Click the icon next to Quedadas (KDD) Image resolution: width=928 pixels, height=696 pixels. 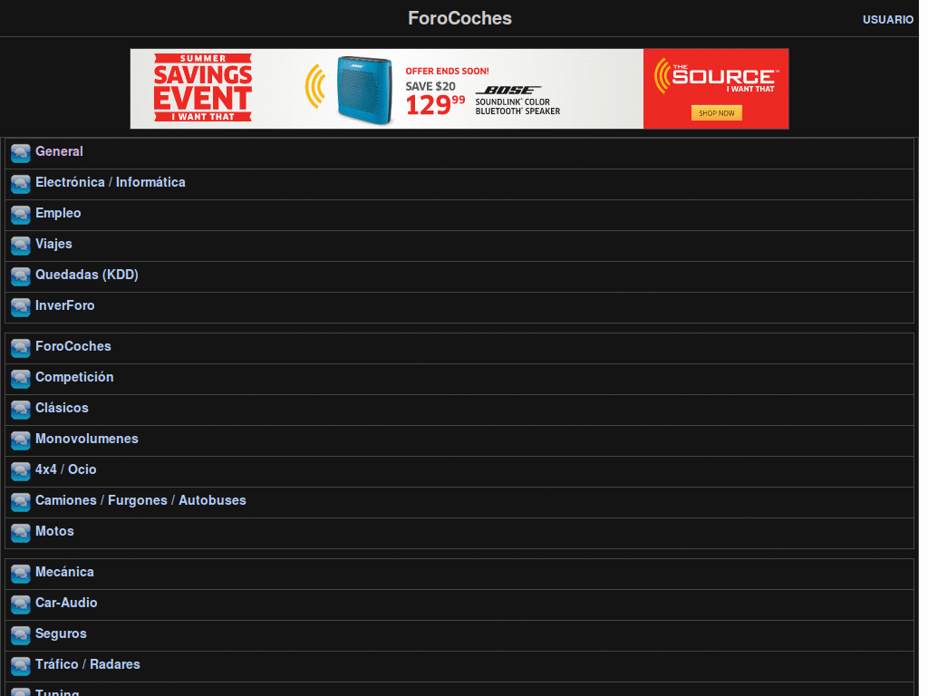click(21, 276)
